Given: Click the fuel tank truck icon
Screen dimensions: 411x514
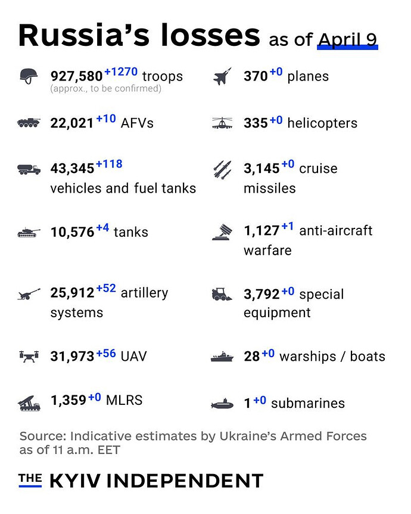Looking at the screenshot, I should 29,169.
